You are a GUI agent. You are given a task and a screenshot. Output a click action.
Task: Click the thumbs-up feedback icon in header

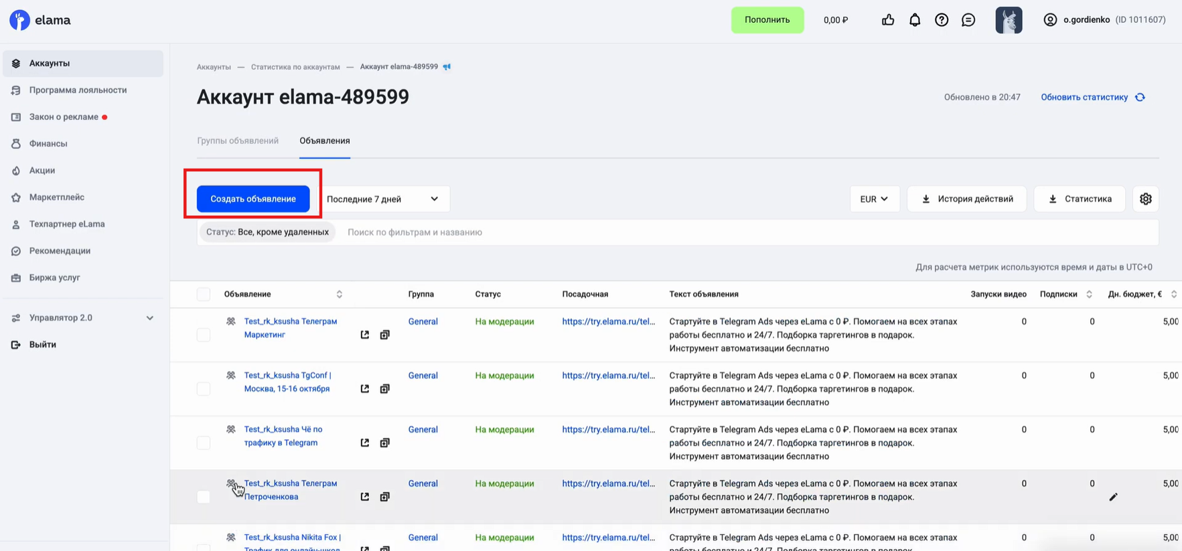click(x=888, y=20)
